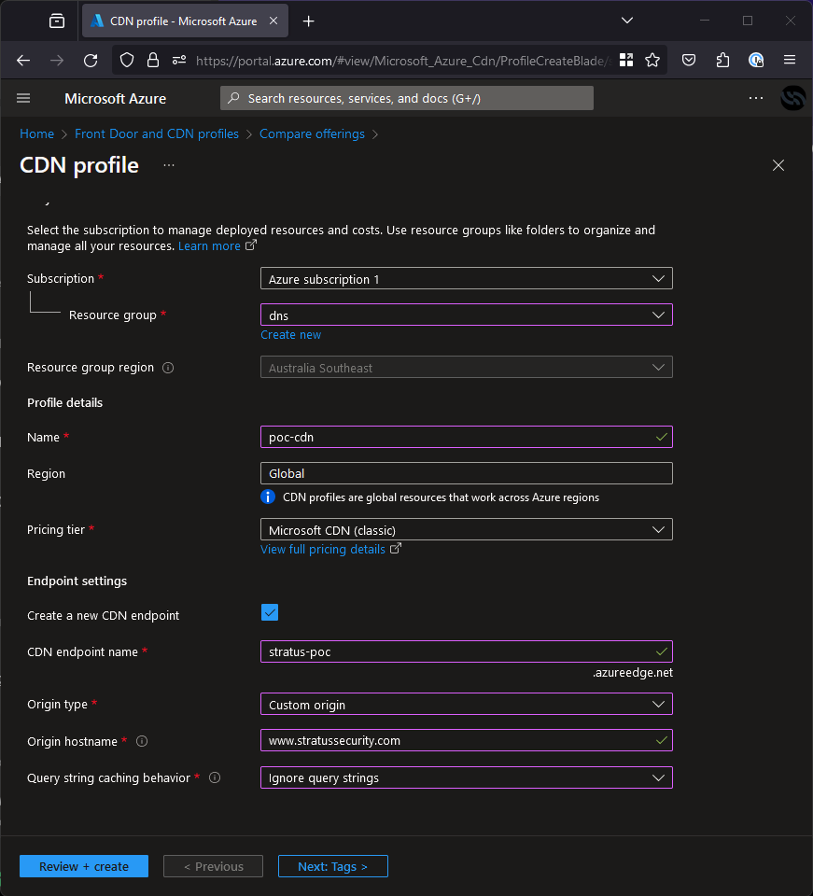
Task: Open the ellipsis next to CDN profile title
Action: click(x=169, y=165)
